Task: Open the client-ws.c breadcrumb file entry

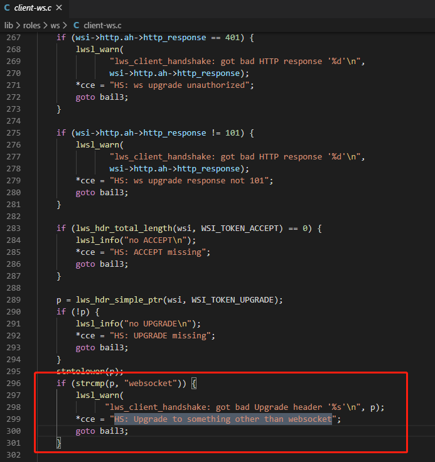Action: 102,26
